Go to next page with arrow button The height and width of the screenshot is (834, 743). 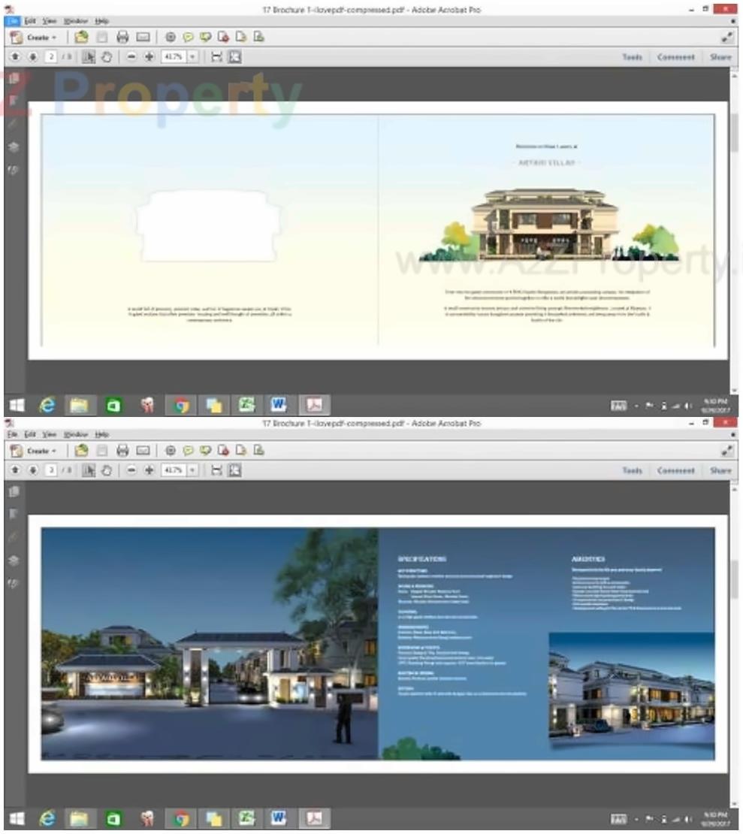(33, 56)
